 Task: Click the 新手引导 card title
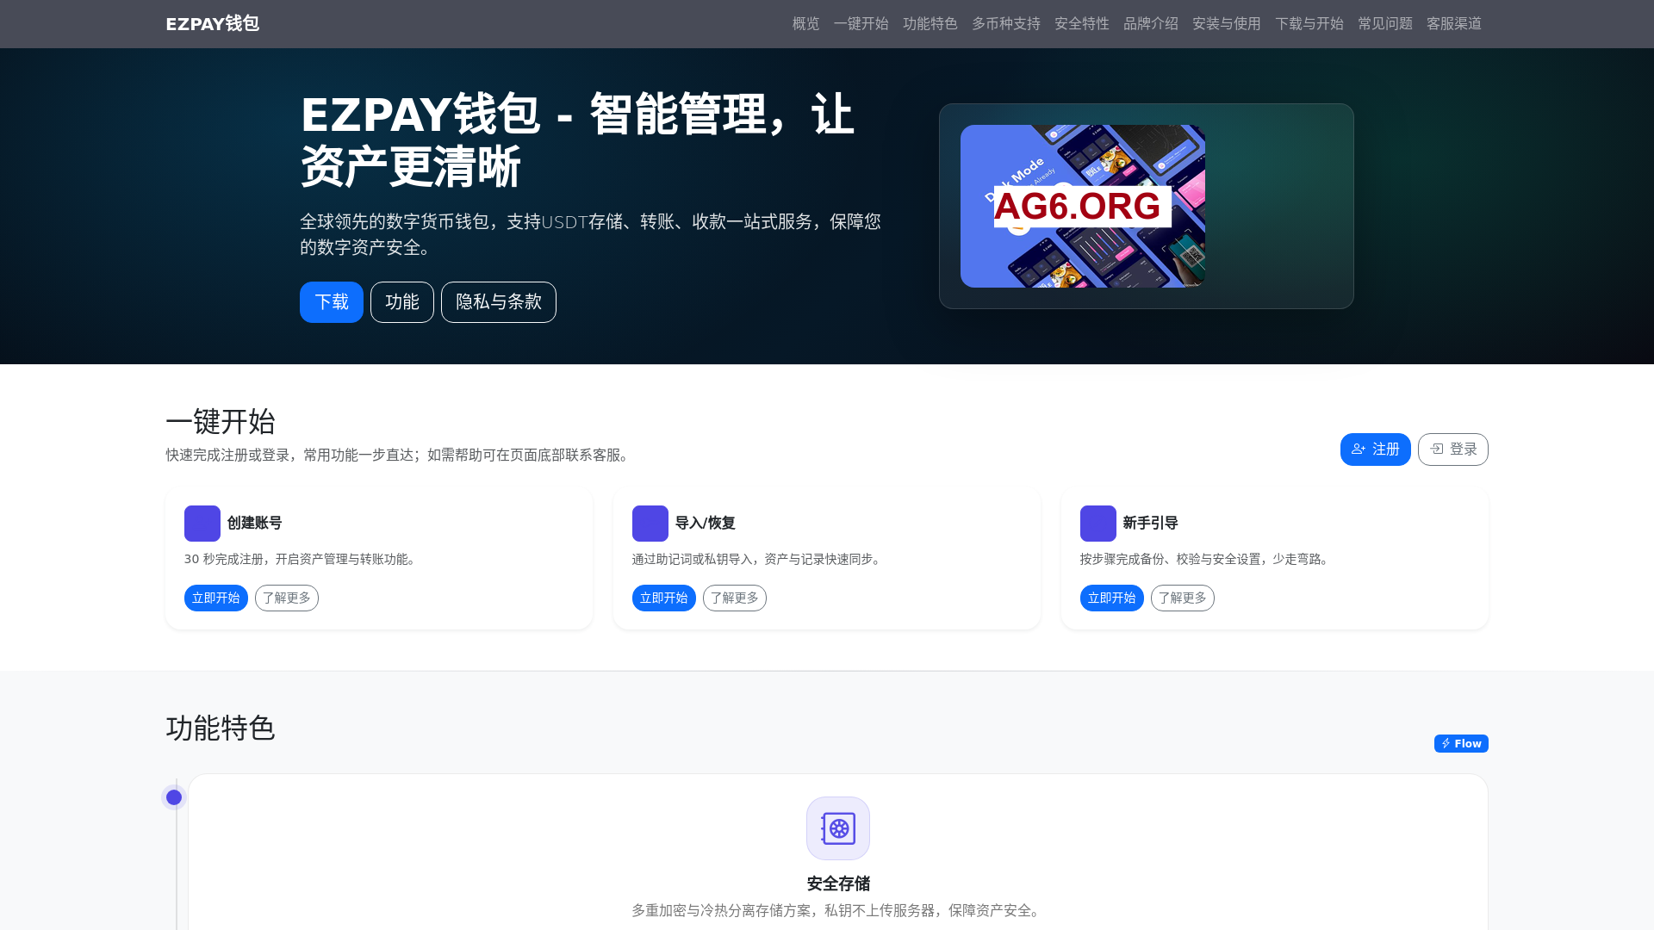tap(1151, 524)
